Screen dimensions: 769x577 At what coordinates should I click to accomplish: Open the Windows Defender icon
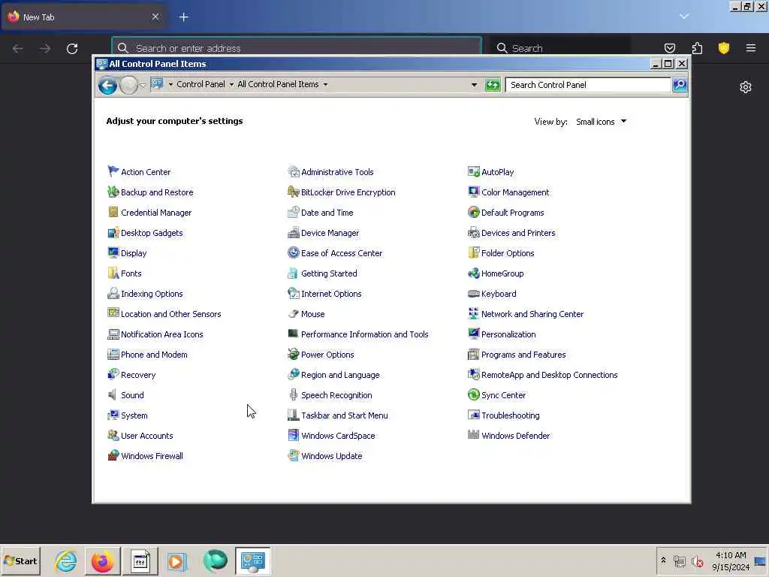point(473,435)
